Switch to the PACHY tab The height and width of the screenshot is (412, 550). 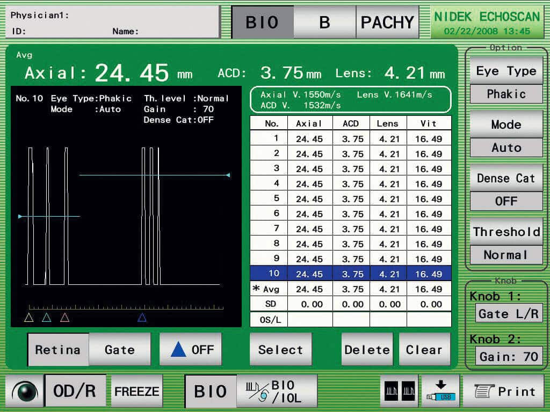tap(387, 23)
